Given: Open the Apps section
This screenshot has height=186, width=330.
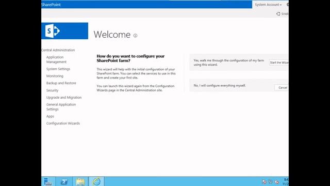Looking at the screenshot, I should pyautogui.click(x=50, y=116).
